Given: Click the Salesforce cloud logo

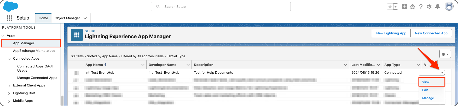Looking at the screenshot, I should [10, 7].
